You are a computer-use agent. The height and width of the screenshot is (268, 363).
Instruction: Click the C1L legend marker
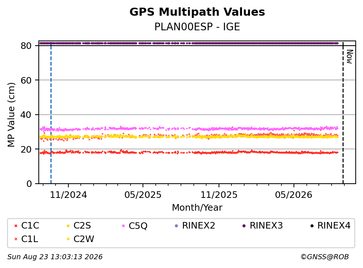coord(16,239)
